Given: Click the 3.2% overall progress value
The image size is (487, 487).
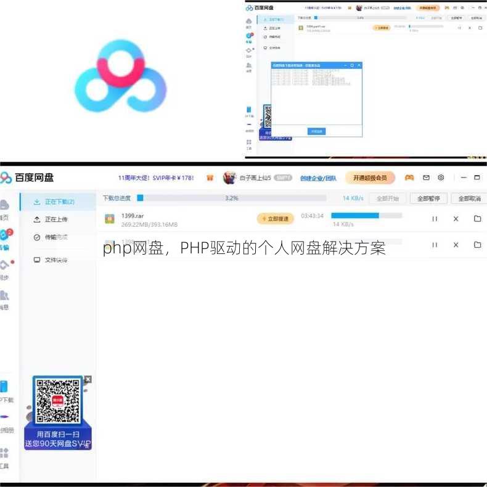Looking at the screenshot, I should pos(232,198).
